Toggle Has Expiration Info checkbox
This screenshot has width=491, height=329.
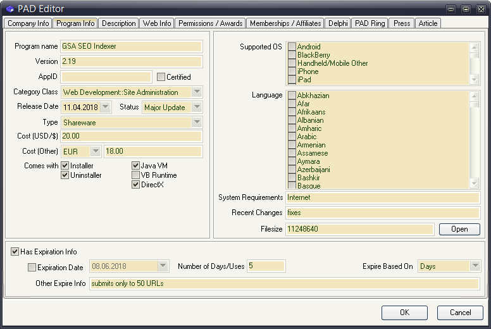coord(15,251)
